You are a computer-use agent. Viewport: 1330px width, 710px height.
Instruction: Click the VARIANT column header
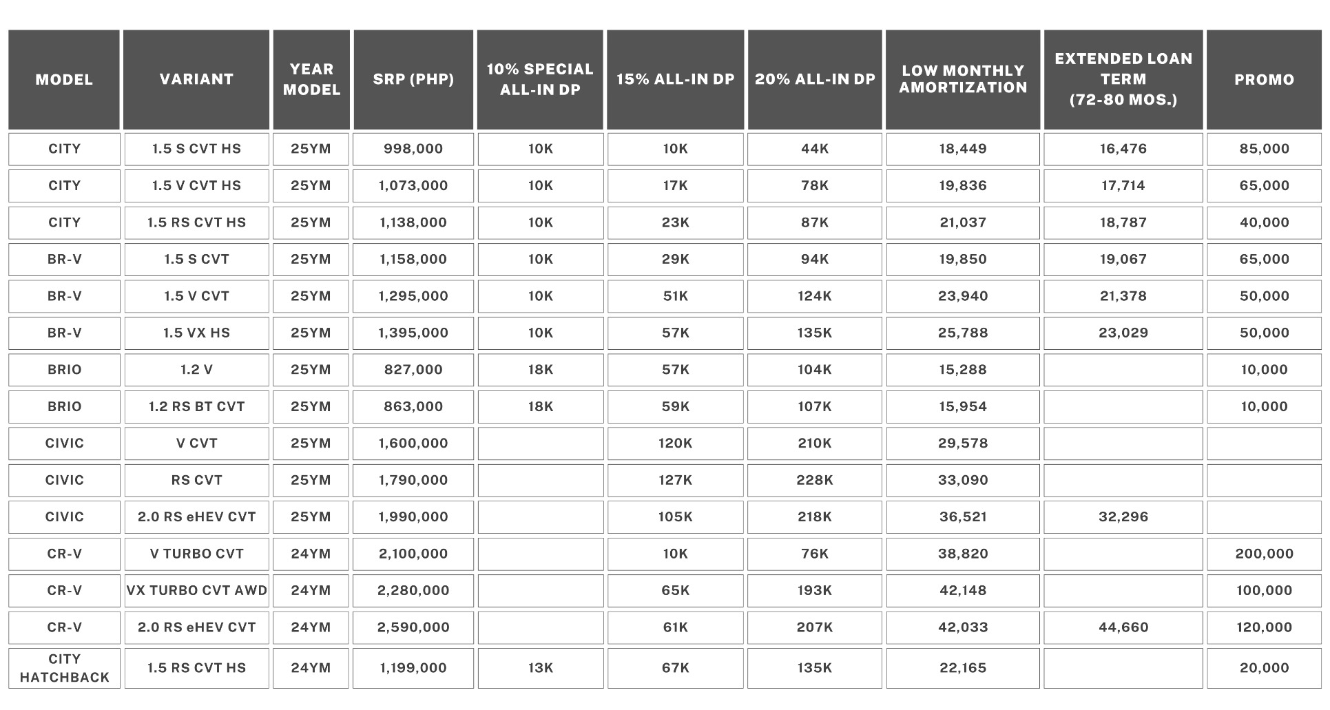pyautogui.click(x=196, y=80)
